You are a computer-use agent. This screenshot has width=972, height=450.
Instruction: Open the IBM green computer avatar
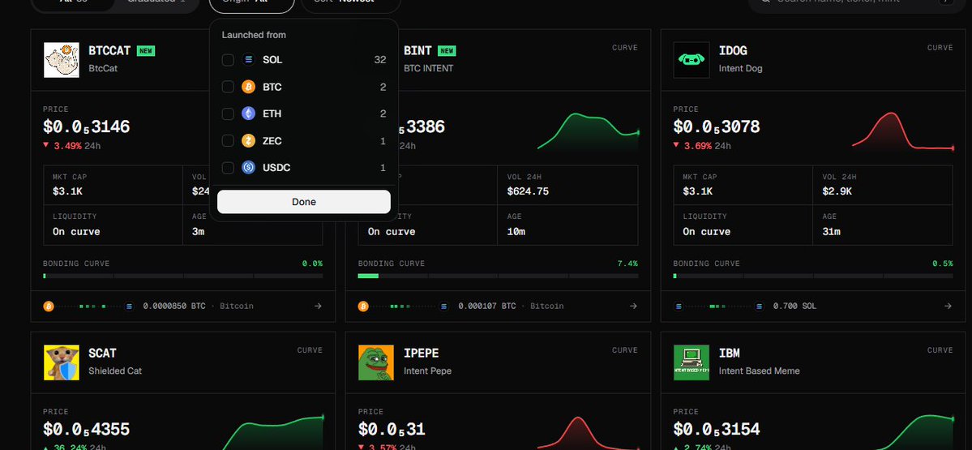point(692,362)
